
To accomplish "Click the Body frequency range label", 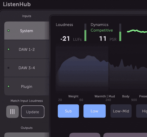I will (126, 96).
